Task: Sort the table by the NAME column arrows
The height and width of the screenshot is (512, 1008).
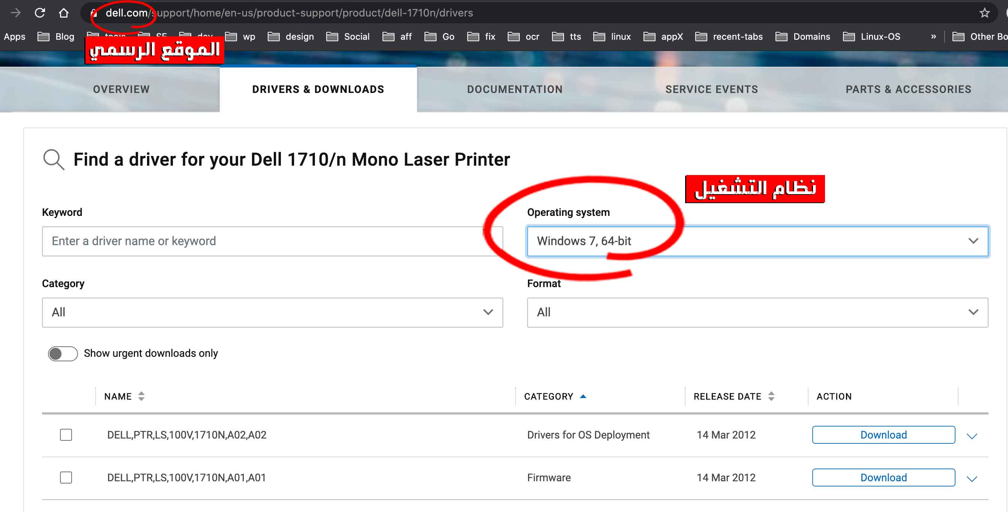Action: click(141, 396)
